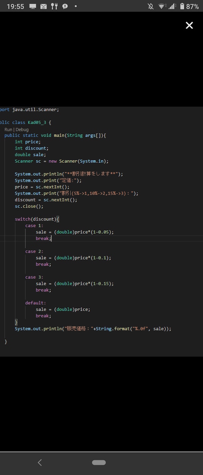Click the Run code lens link
The height and width of the screenshot is (475, 203).
click(x=8, y=129)
